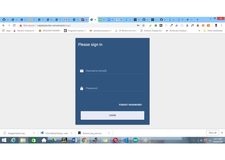
Task: Open the saved password key icon
Action: coord(138,25)
